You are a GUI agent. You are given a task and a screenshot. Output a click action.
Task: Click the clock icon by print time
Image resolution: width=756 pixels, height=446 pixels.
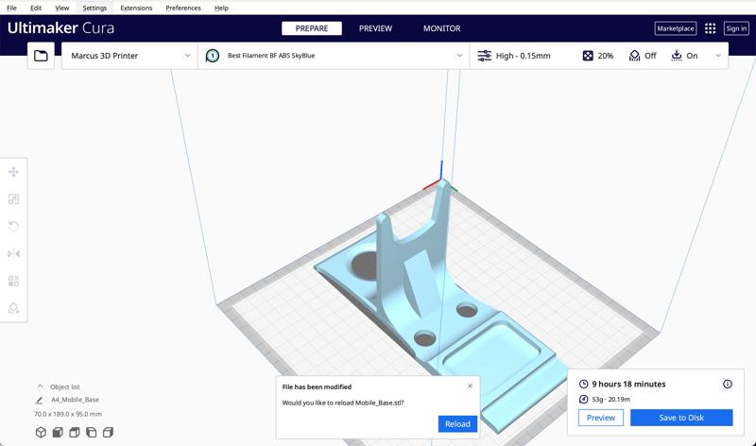(x=583, y=384)
